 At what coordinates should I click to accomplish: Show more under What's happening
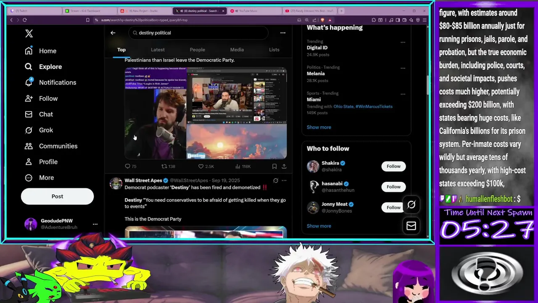click(319, 127)
